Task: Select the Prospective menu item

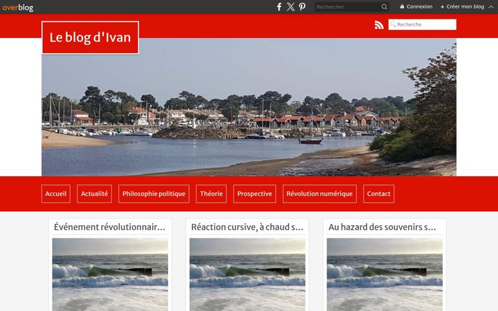Action: (x=255, y=194)
